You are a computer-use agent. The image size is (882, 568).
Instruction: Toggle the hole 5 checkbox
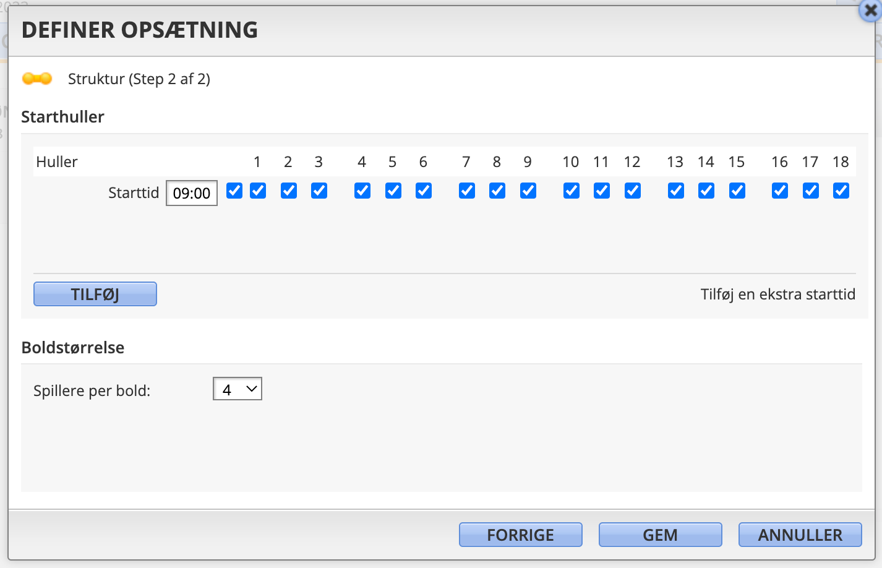393,191
